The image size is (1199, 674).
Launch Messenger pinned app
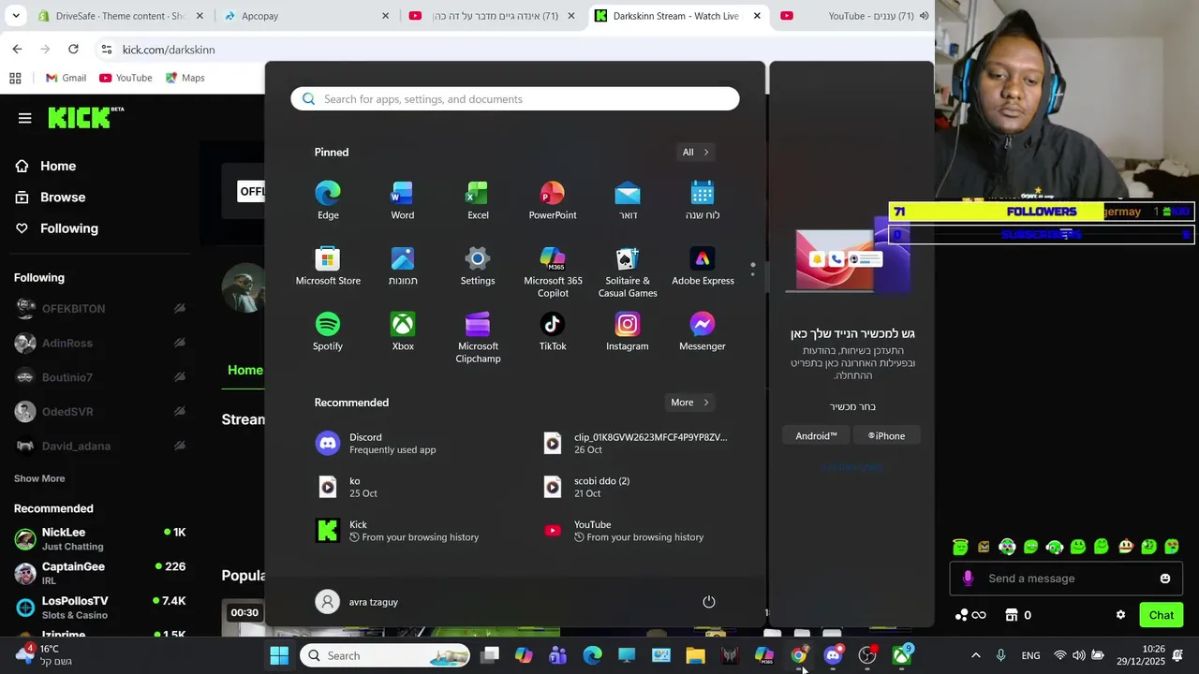[x=703, y=331]
